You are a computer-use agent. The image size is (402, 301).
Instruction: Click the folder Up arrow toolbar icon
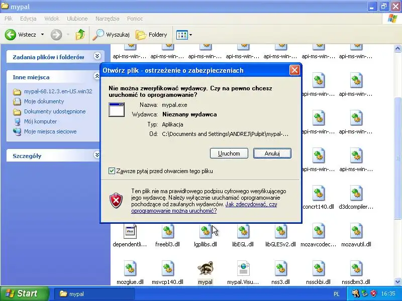[80, 35]
